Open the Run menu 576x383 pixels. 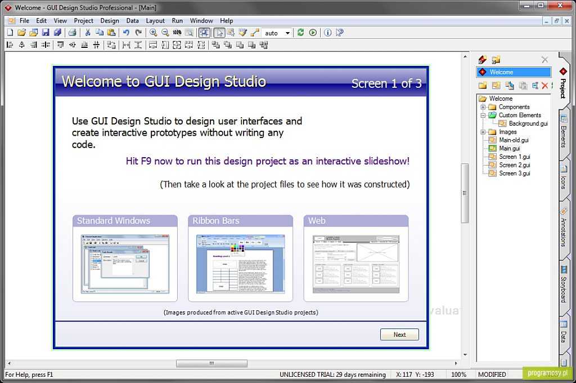tap(177, 21)
